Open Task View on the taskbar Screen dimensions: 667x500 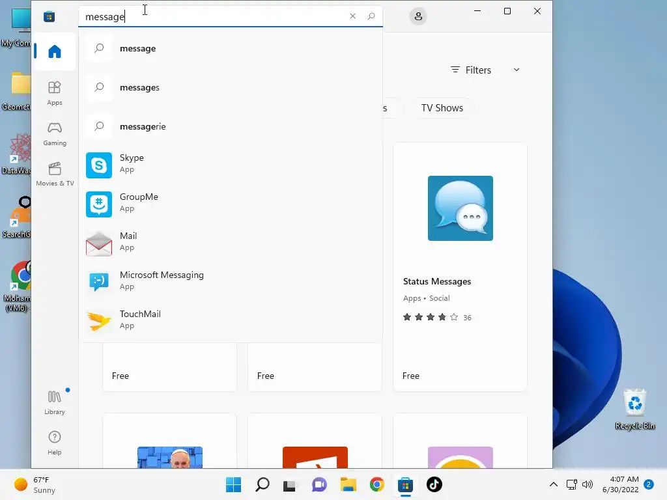pyautogui.click(x=290, y=484)
